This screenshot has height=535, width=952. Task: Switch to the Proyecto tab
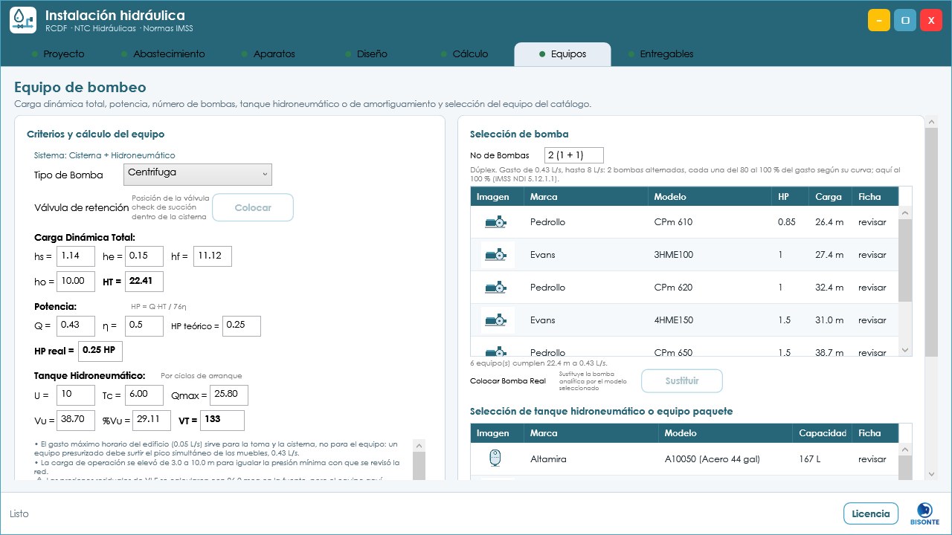click(58, 54)
